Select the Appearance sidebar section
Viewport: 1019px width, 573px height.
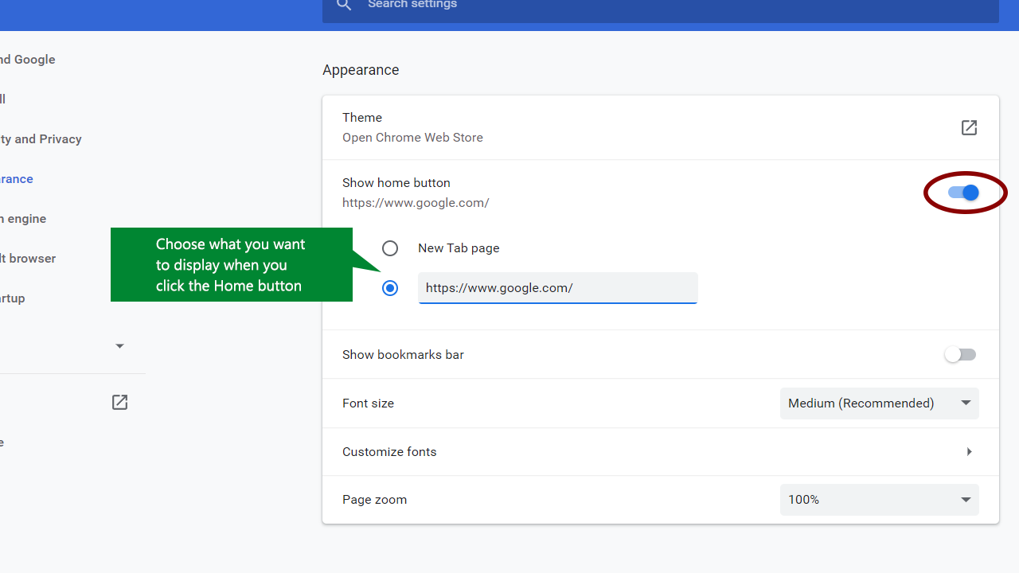[17, 179]
